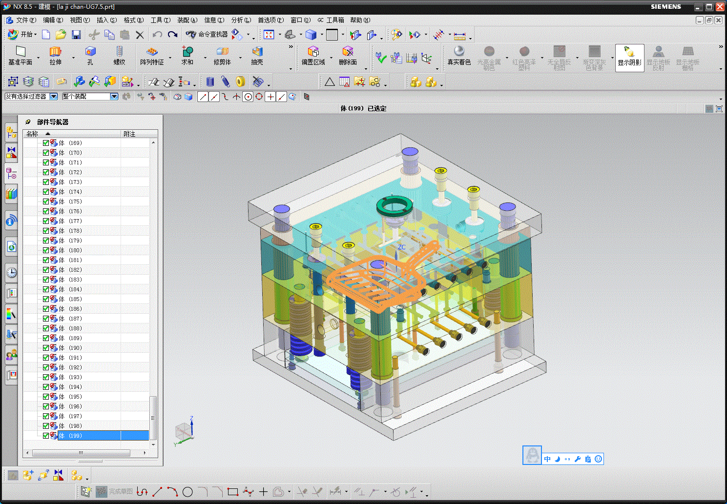Click the Cut scissors icon

pyautogui.click(x=94, y=34)
